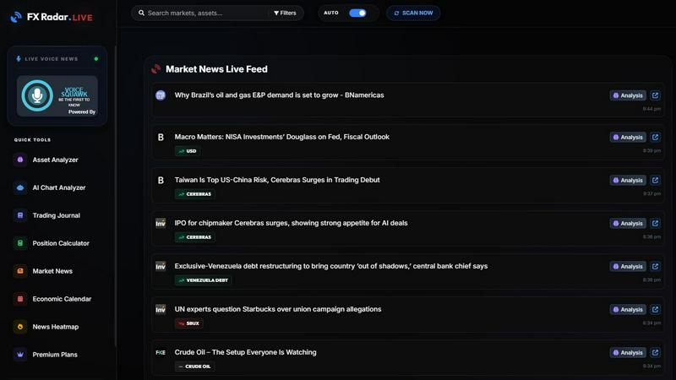Click the SCAN NOW button

tap(413, 13)
